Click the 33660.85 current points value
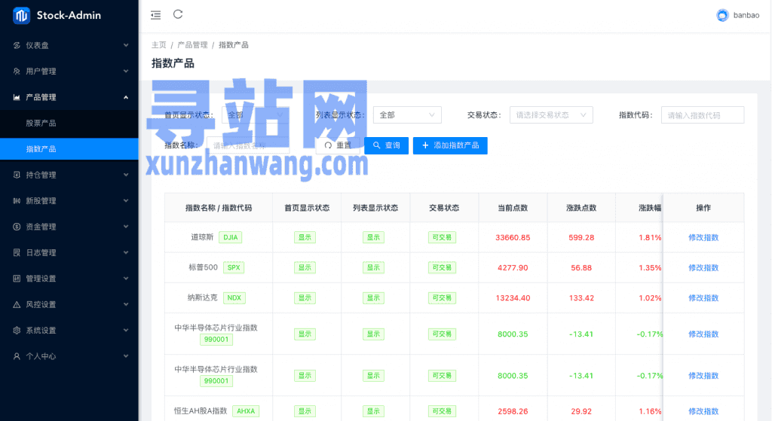This screenshot has width=772, height=421. 513,237
